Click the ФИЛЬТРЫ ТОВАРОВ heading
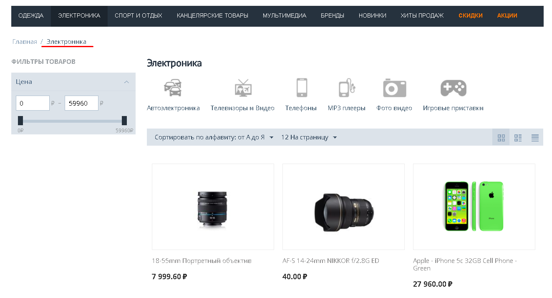This screenshot has height=298, width=552. click(x=43, y=62)
